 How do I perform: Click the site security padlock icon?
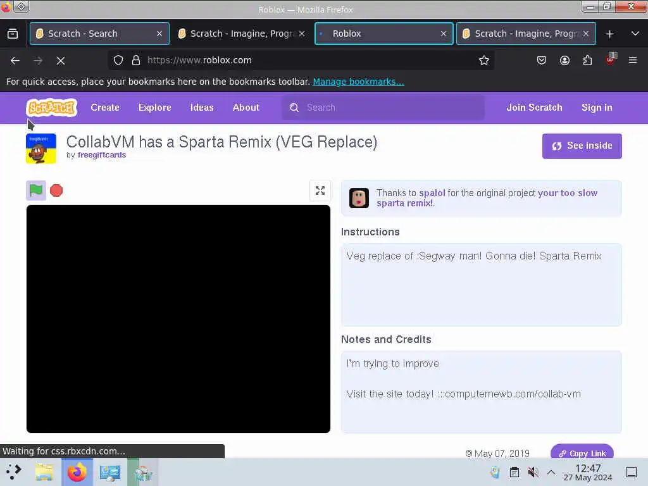pyautogui.click(x=136, y=60)
